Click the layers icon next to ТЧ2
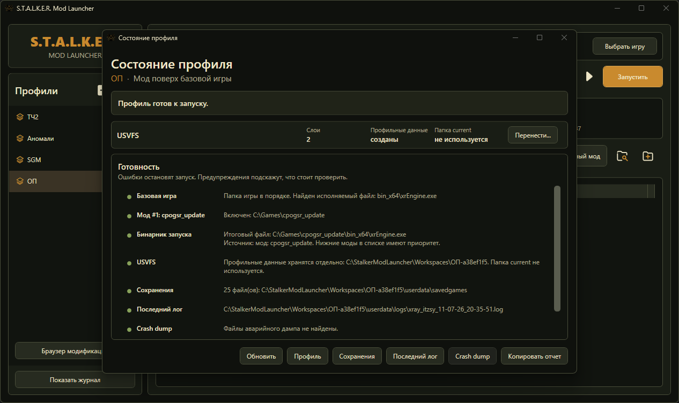679x403 pixels. pyautogui.click(x=20, y=117)
